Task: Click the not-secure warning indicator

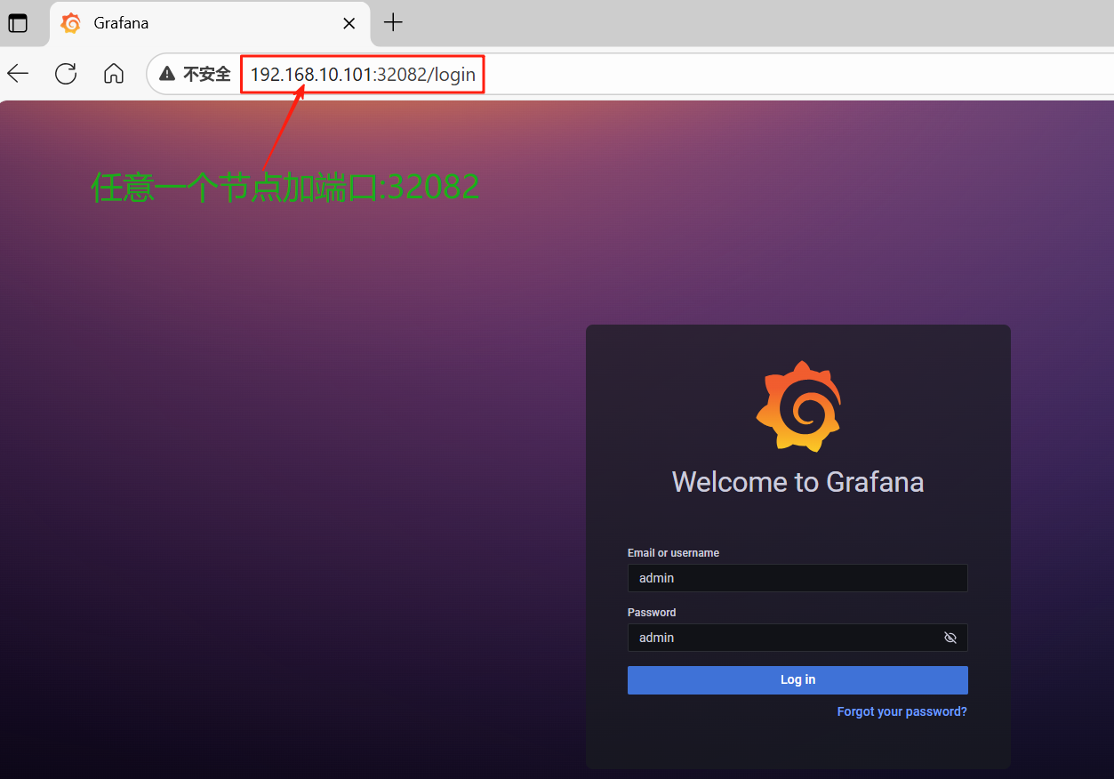Action: (195, 75)
